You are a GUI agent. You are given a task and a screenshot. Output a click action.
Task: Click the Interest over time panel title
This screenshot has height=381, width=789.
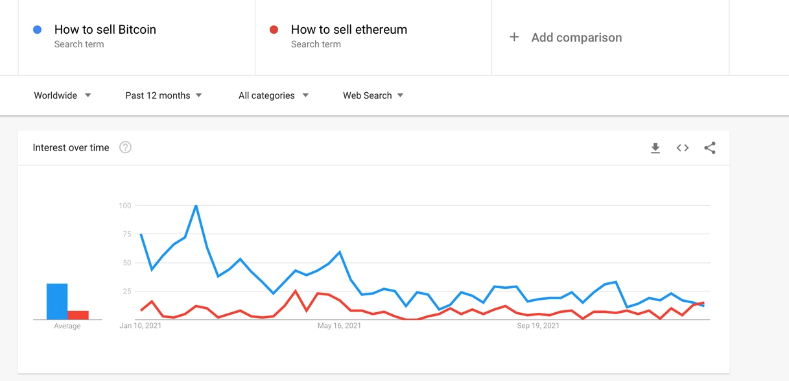point(71,147)
